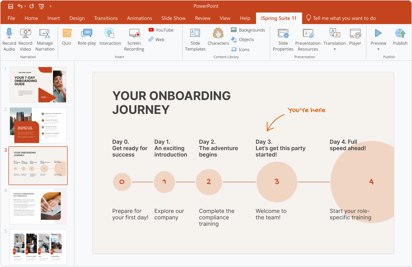Image resolution: width=412 pixels, height=267 pixels.
Task: Expand the Preview dropdown arrow
Action: pos(378,49)
